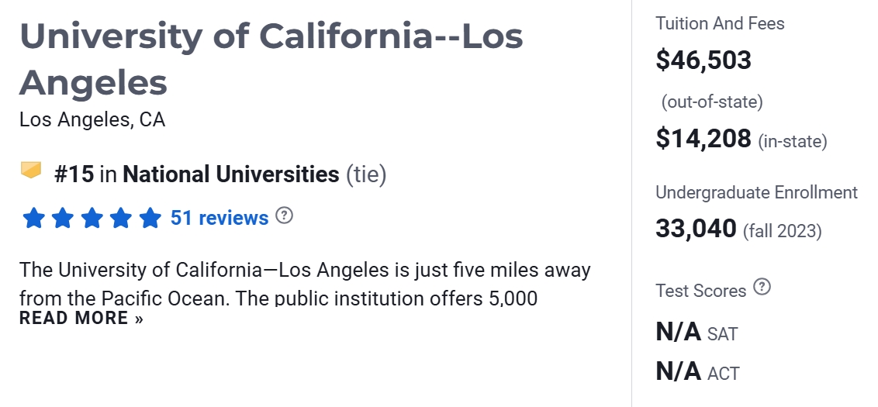Follow the National Universities ranking link
Screen dimensions: 878x407
230,174
